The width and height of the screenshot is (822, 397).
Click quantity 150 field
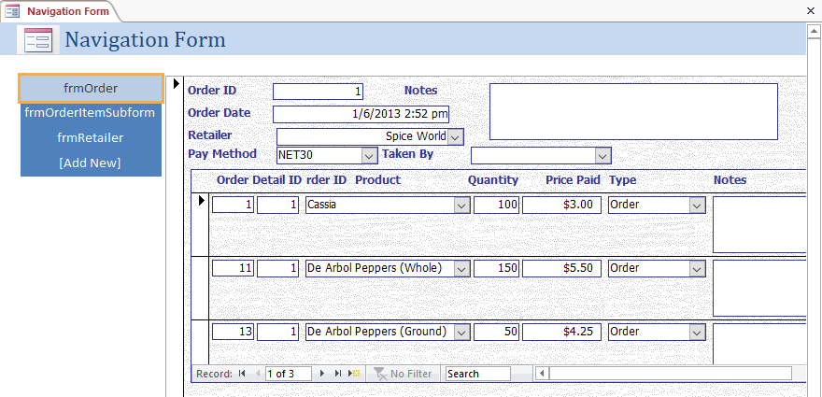tap(496, 268)
